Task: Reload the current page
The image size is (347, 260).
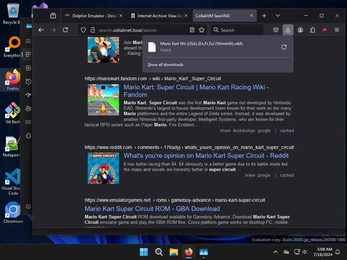Action: (65, 30)
